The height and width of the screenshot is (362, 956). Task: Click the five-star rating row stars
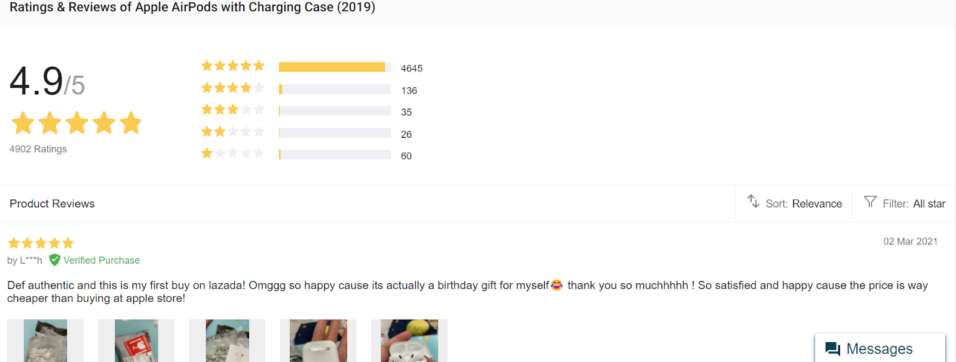pos(232,66)
